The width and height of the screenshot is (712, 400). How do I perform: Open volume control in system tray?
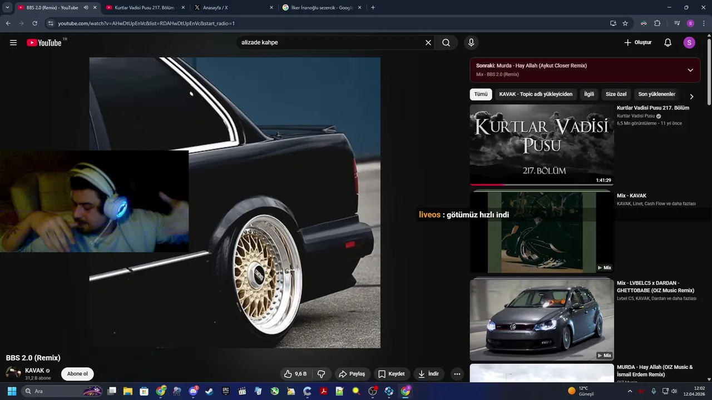click(674, 391)
